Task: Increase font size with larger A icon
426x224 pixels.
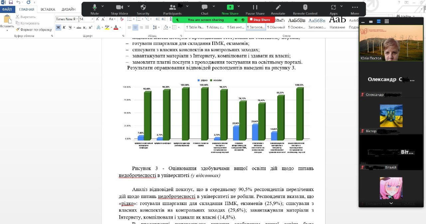Action: [97, 19]
